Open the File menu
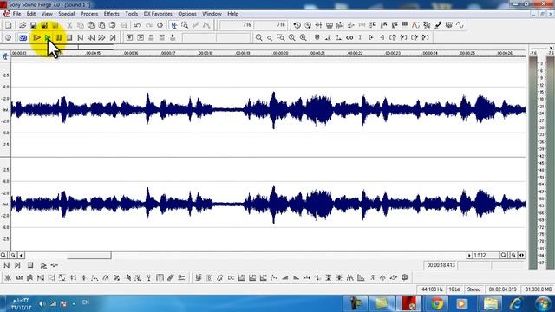 pyautogui.click(x=16, y=14)
